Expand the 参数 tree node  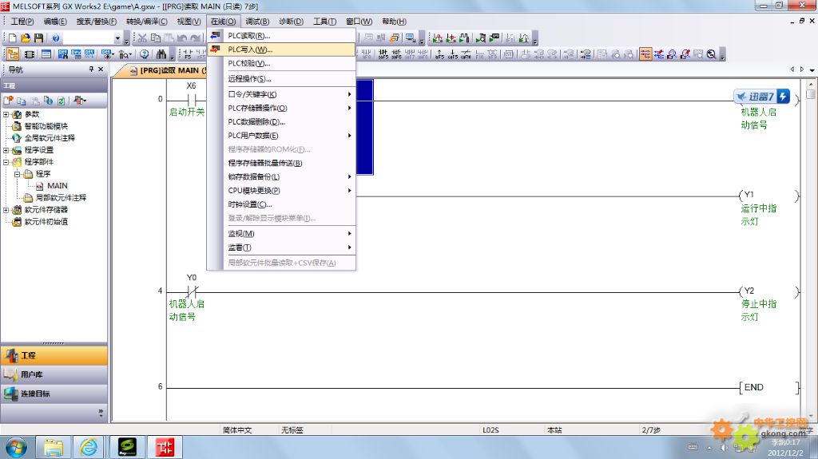[x=6, y=114]
